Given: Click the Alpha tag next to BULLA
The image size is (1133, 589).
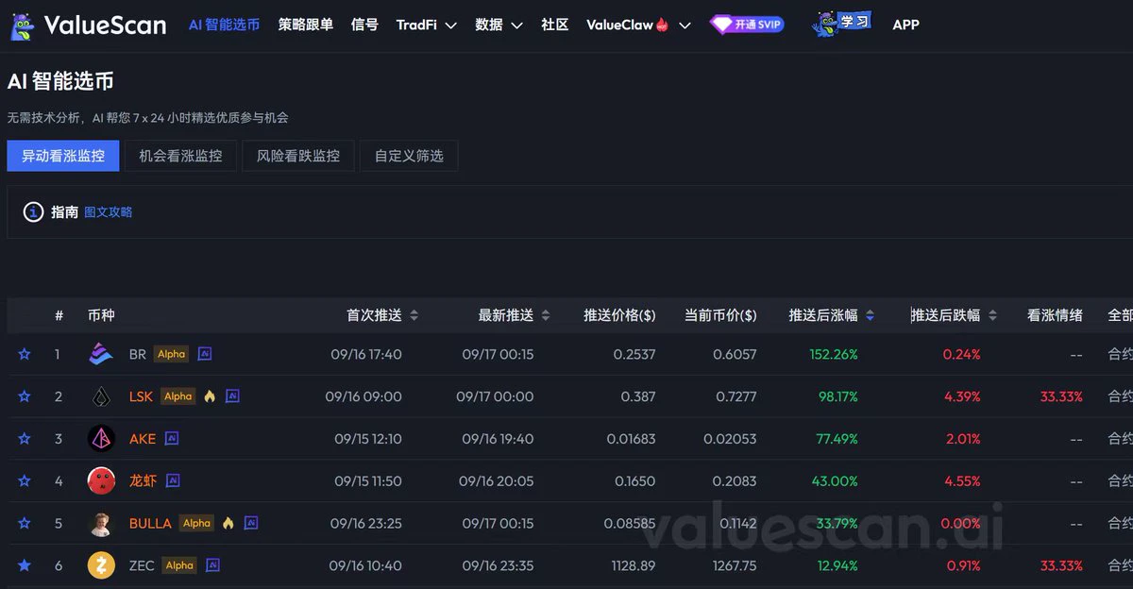Looking at the screenshot, I should tap(196, 523).
